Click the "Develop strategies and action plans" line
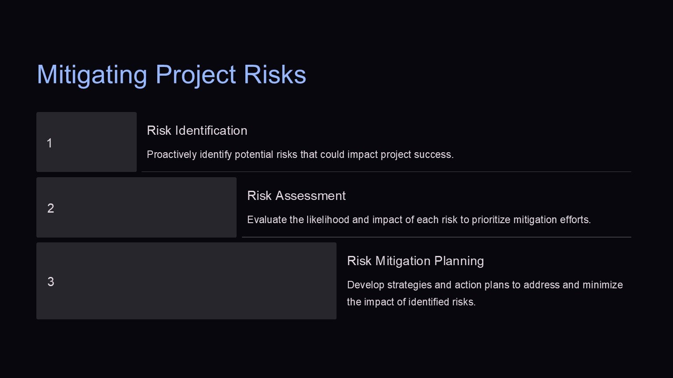673x378 pixels. [485, 285]
